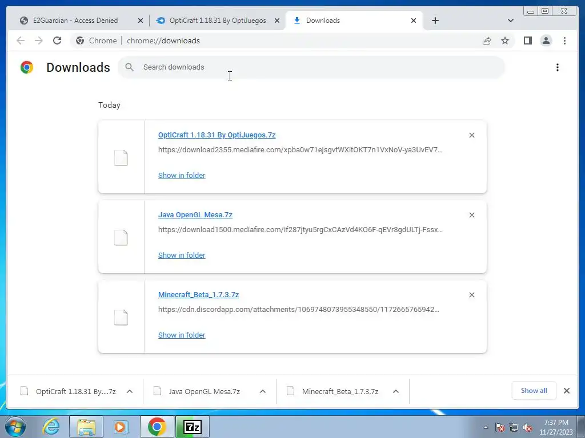Click the download1500.mediafire.com source URL
Screen dimensions: 585x438
coord(300,229)
